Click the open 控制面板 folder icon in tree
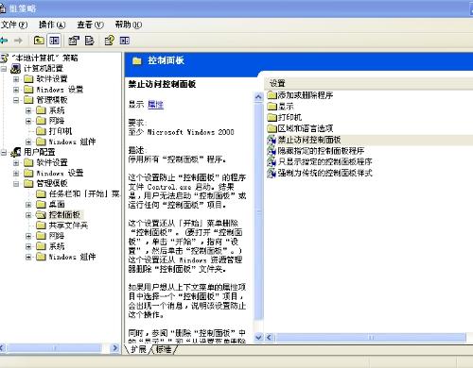Image resolution: width=473 pixels, height=368 pixels. pos(41,215)
